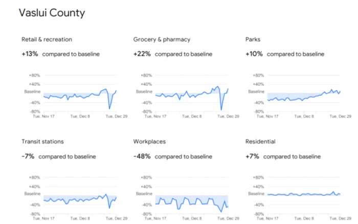This screenshot has width=358, height=224.
Task: Select the Parks section title
Action: tap(253, 39)
